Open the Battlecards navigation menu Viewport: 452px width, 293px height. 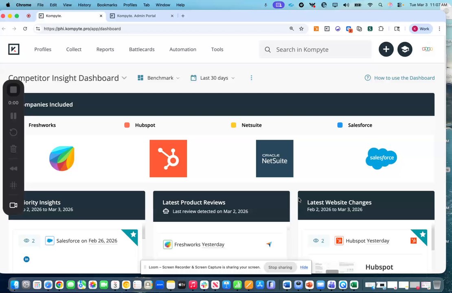pos(142,49)
